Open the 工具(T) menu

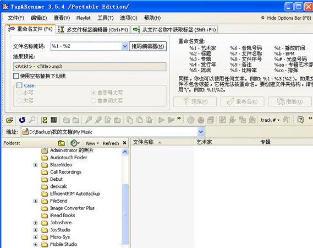[x=106, y=18]
